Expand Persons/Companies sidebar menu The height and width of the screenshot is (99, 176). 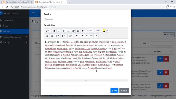click(15, 37)
